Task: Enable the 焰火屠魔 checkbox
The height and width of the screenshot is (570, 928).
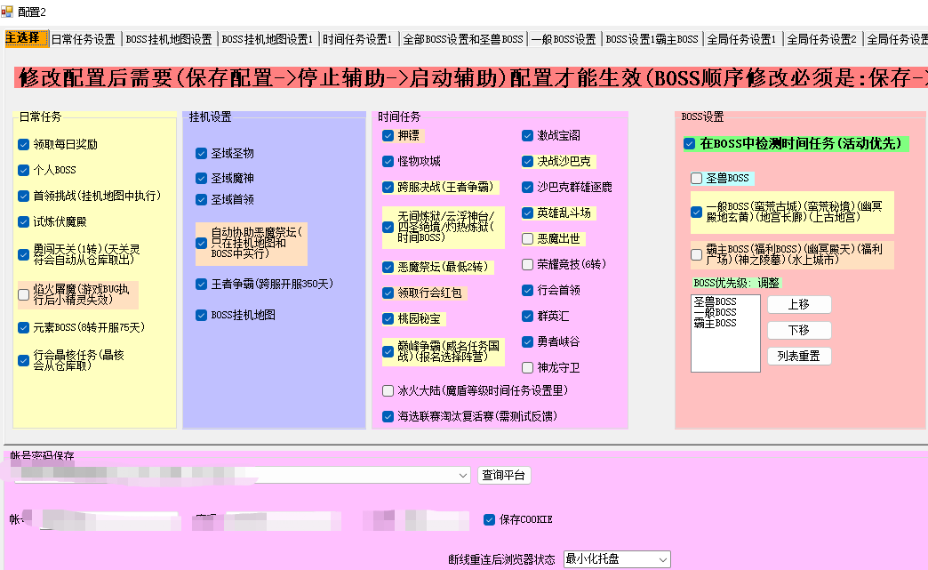Action: click(x=24, y=294)
